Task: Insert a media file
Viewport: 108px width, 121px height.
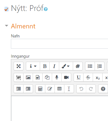Action: pyautogui.click(x=38, y=78)
